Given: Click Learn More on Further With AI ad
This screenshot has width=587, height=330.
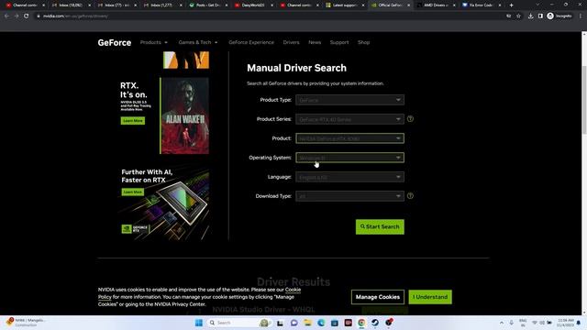Looking at the screenshot, I should (132, 192).
